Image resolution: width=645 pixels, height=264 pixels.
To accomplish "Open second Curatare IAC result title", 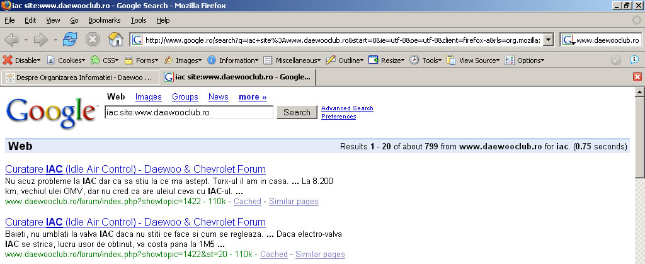I will [x=135, y=222].
